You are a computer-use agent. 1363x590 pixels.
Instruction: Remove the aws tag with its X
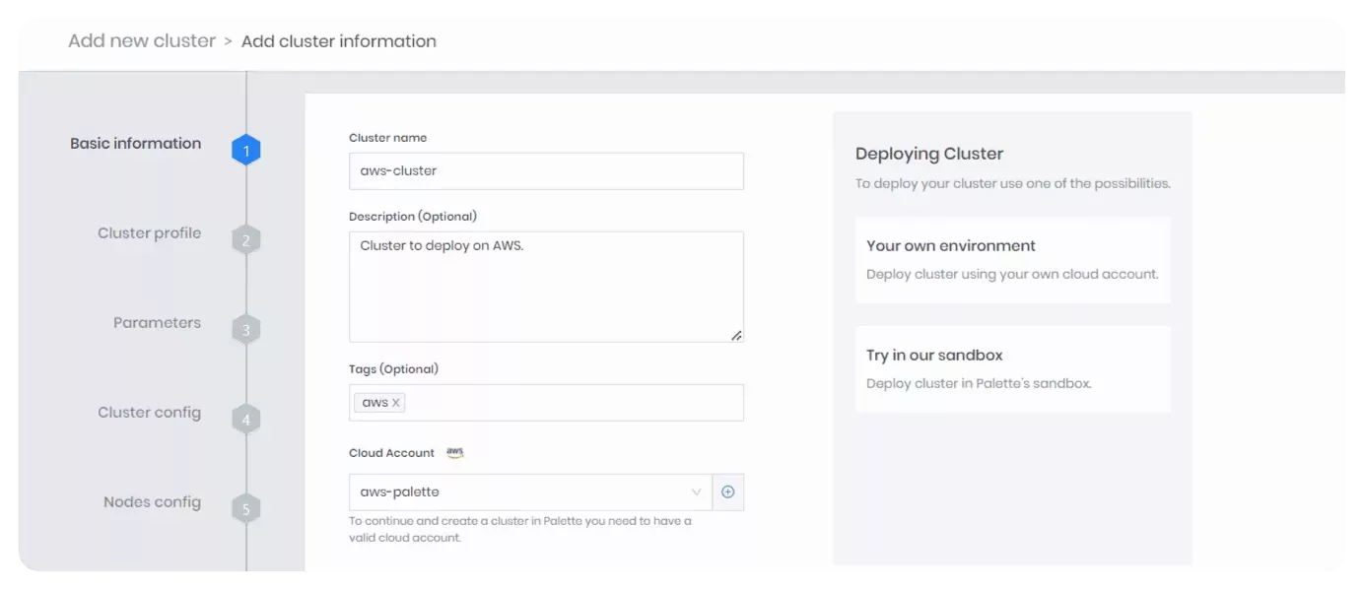[x=396, y=403]
